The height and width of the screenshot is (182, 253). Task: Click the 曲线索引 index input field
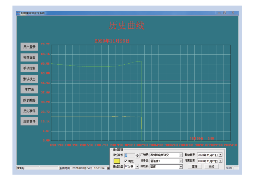(130, 155)
